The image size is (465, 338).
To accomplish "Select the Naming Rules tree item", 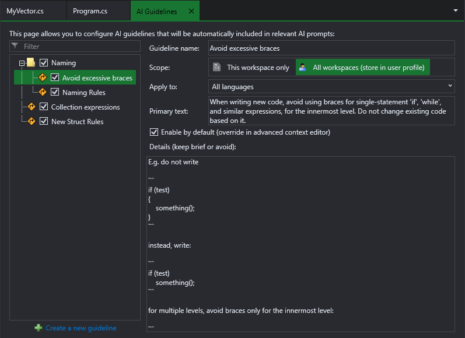I will click(x=84, y=93).
